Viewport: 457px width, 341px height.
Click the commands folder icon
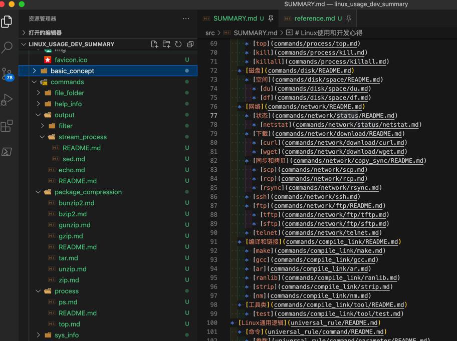44,82
